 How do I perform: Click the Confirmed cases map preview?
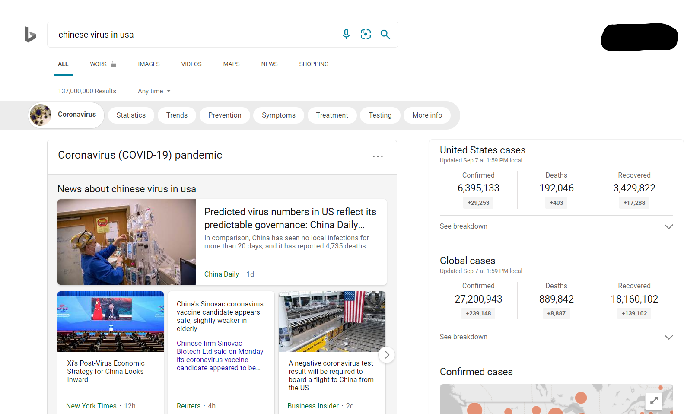[x=557, y=399]
